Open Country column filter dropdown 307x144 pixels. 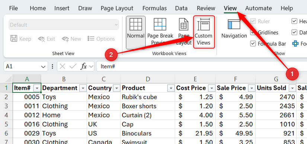point(117,88)
